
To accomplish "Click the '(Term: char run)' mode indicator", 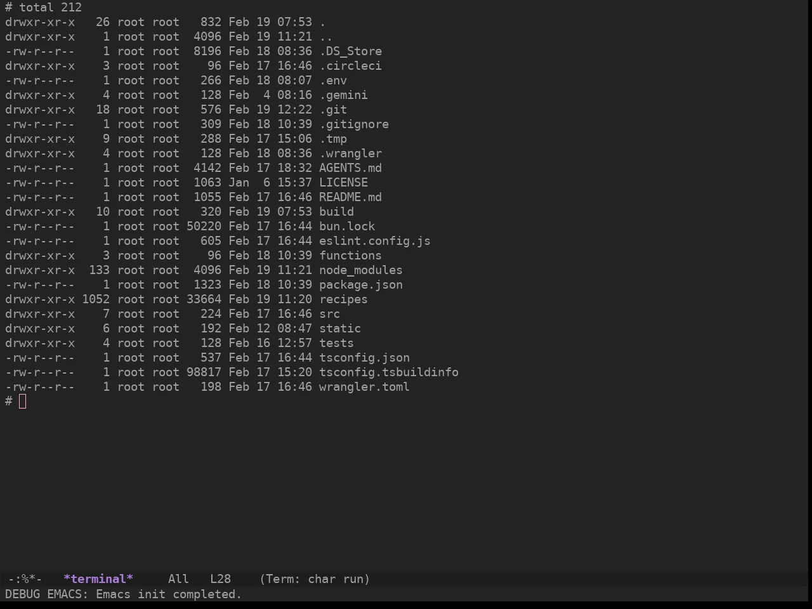I will [x=315, y=579].
